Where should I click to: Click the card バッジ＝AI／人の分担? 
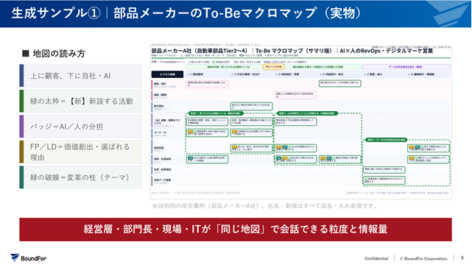point(81,127)
